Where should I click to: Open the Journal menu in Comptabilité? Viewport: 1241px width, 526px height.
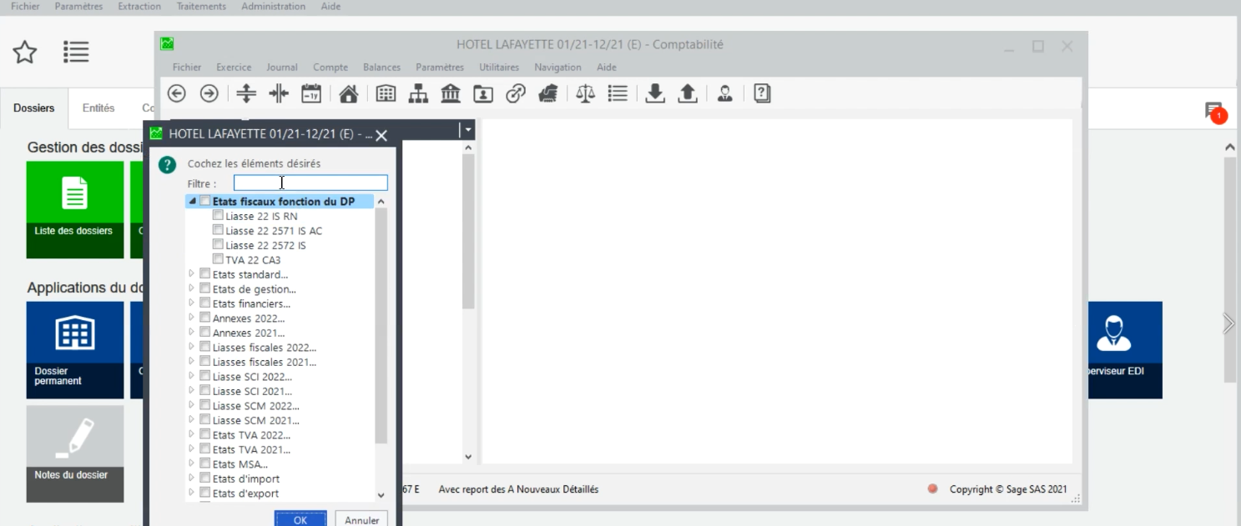[x=282, y=68]
